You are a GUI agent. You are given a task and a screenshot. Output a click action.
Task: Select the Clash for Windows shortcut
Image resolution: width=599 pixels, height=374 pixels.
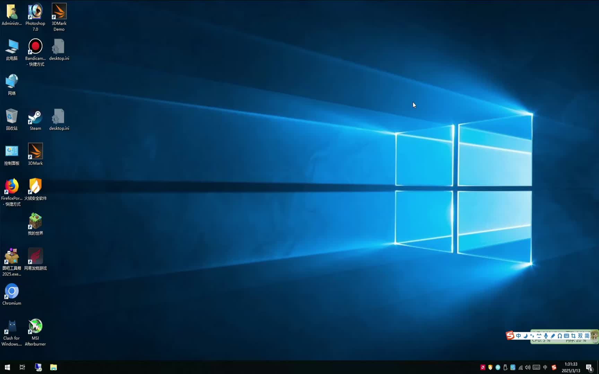[11, 327]
